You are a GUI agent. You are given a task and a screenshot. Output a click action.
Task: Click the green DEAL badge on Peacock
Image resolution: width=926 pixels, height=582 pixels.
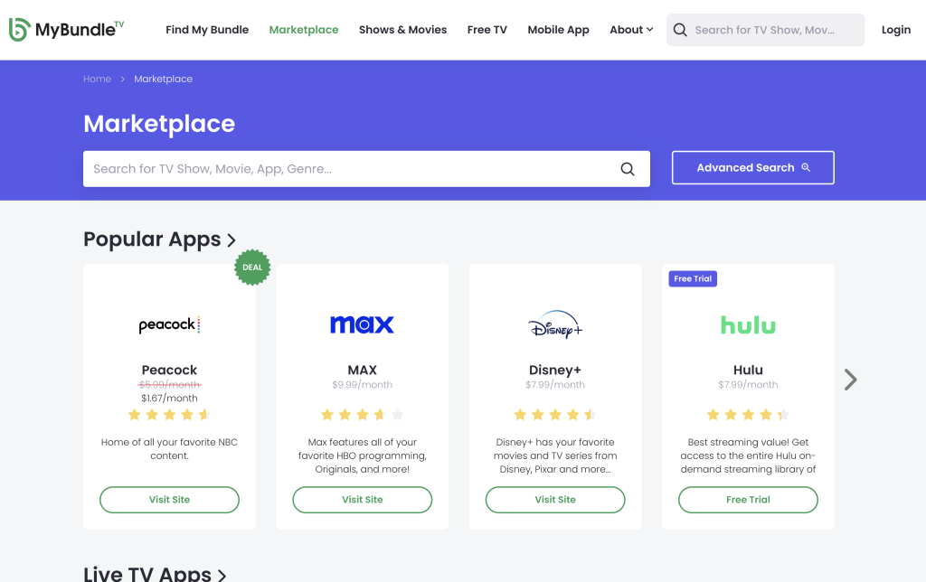click(x=252, y=268)
